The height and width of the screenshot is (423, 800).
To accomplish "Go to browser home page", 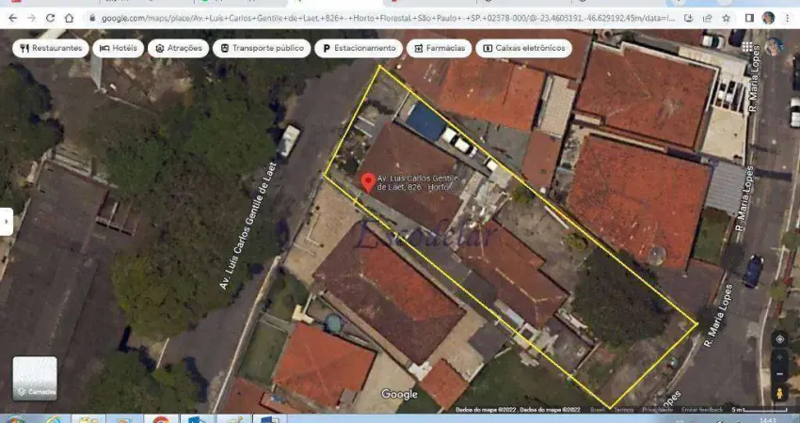I will coord(69,18).
